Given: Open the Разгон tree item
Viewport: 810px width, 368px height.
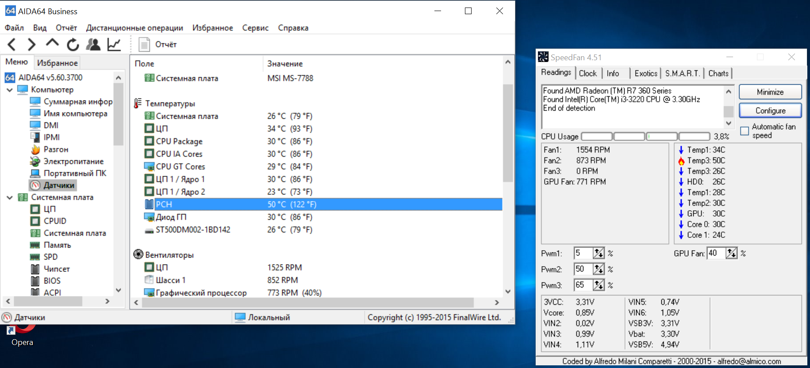Looking at the screenshot, I should click(49, 150).
